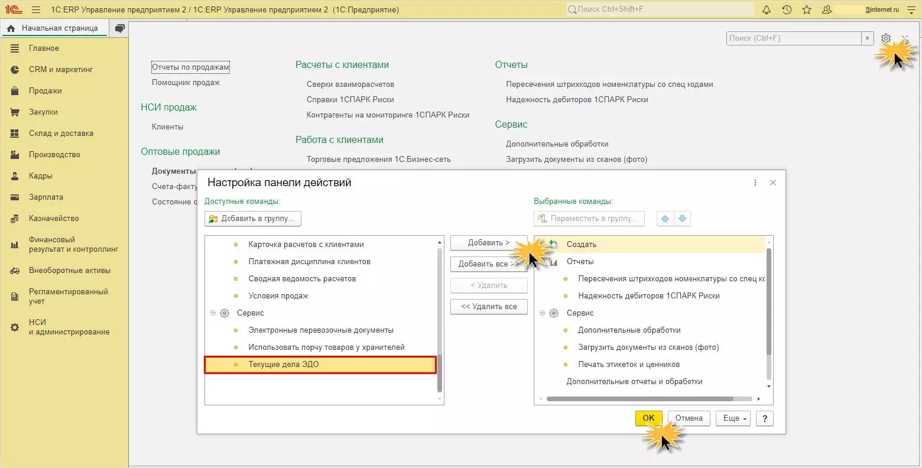Viewport: 922px width, 468px height.
Task: Select Электронные перевозочные документы command
Action: (x=321, y=330)
